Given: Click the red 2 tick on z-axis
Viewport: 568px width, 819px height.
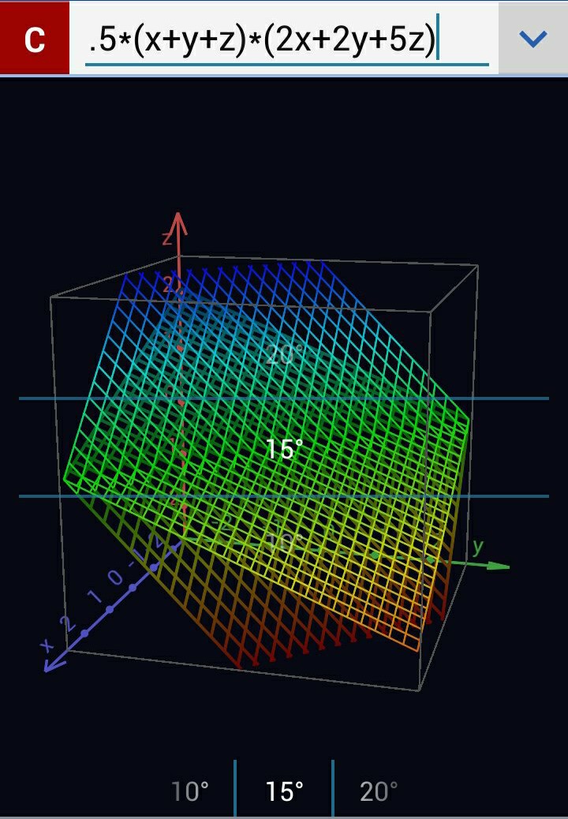Looking at the screenshot, I should 169,286.
